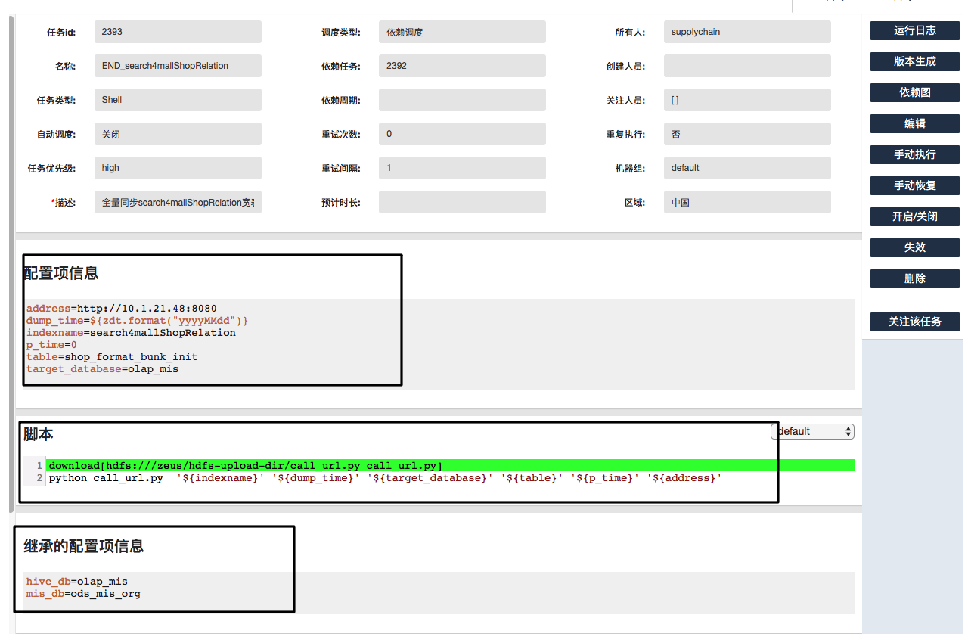Click script line 1 with download[hdfs
This screenshot has height=643, width=968.
coord(451,465)
